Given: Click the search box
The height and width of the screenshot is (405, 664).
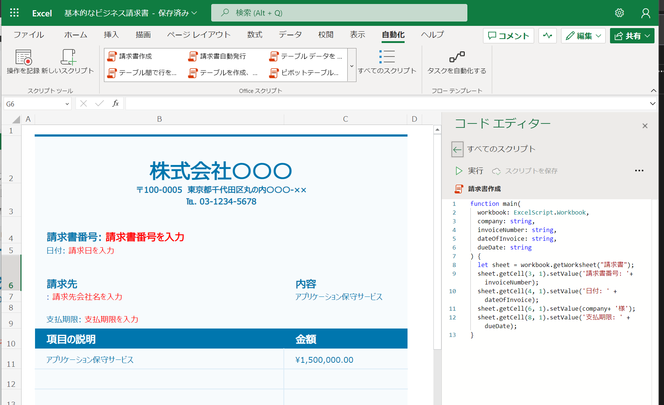Looking at the screenshot, I should click(x=339, y=13).
